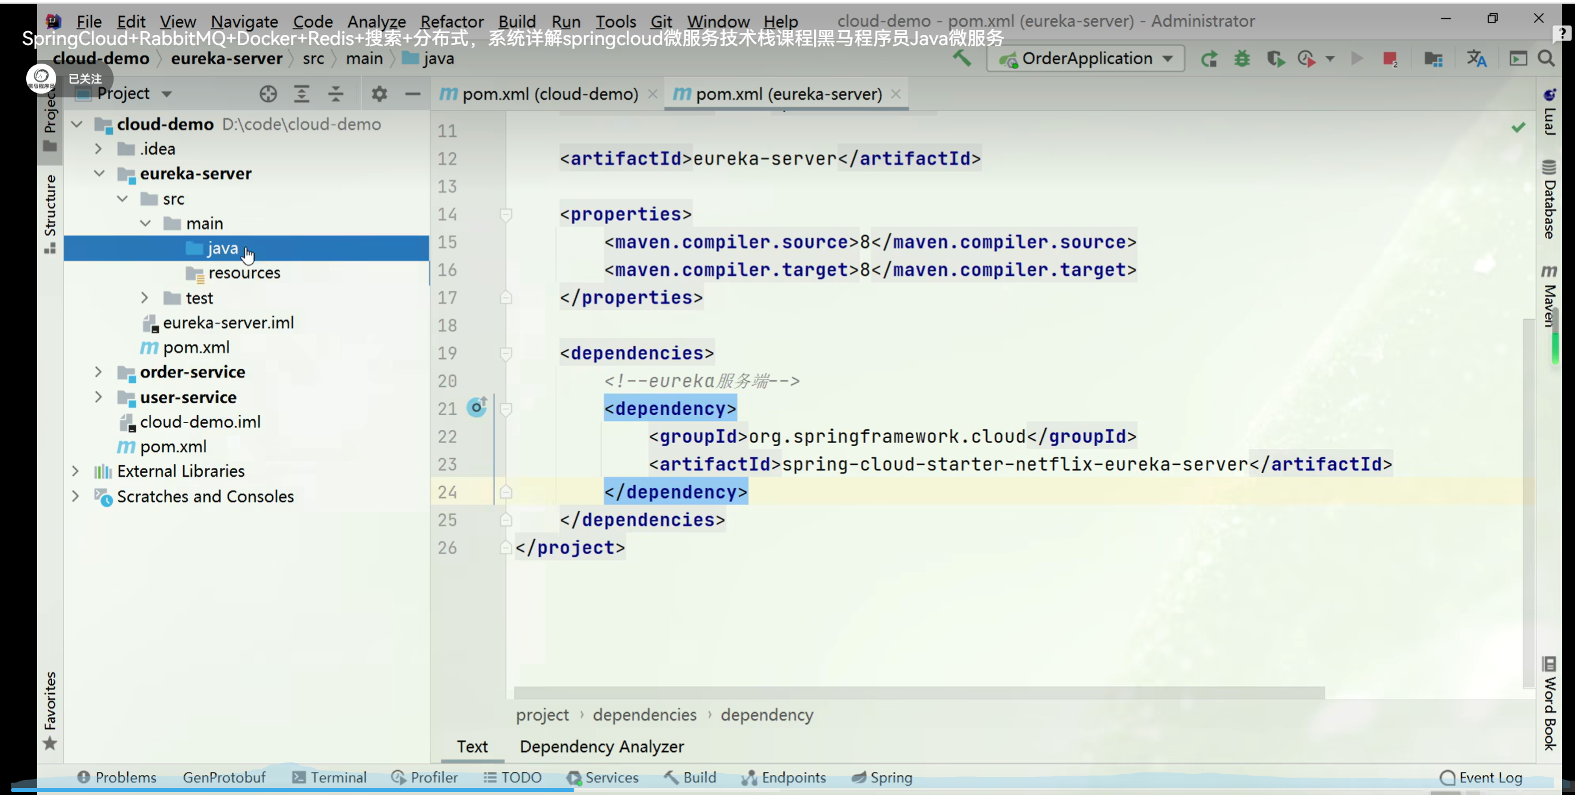Hide the Project tool window with the minus icon
This screenshot has width=1575, height=795.
click(413, 94)
